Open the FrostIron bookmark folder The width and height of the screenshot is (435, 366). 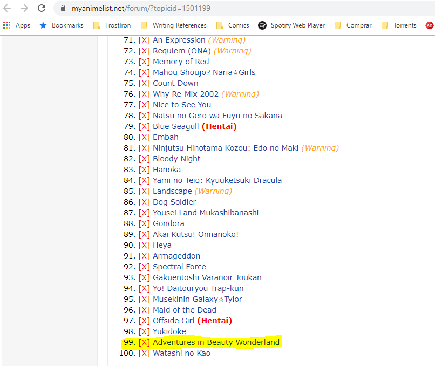pyautogui.click(x=112, y=25)
